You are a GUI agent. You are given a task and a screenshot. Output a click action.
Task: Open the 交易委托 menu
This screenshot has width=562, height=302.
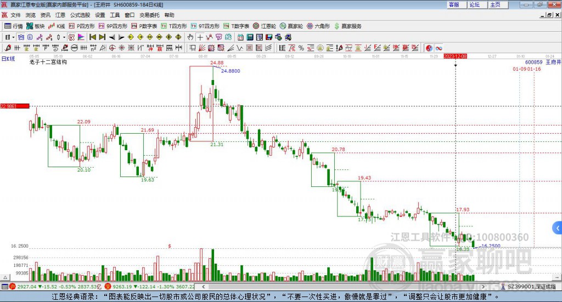149,15
